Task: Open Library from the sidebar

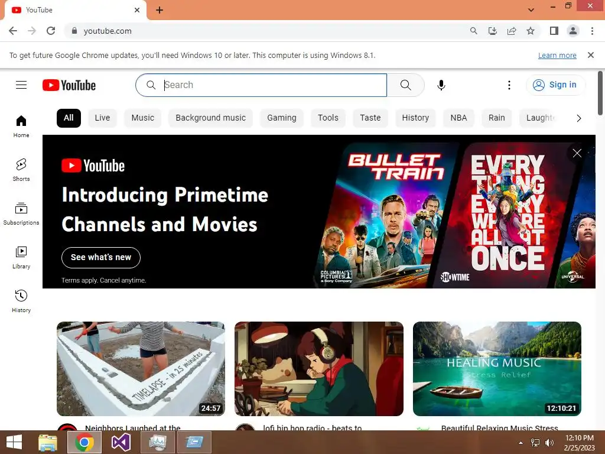Action: point(21,258)
